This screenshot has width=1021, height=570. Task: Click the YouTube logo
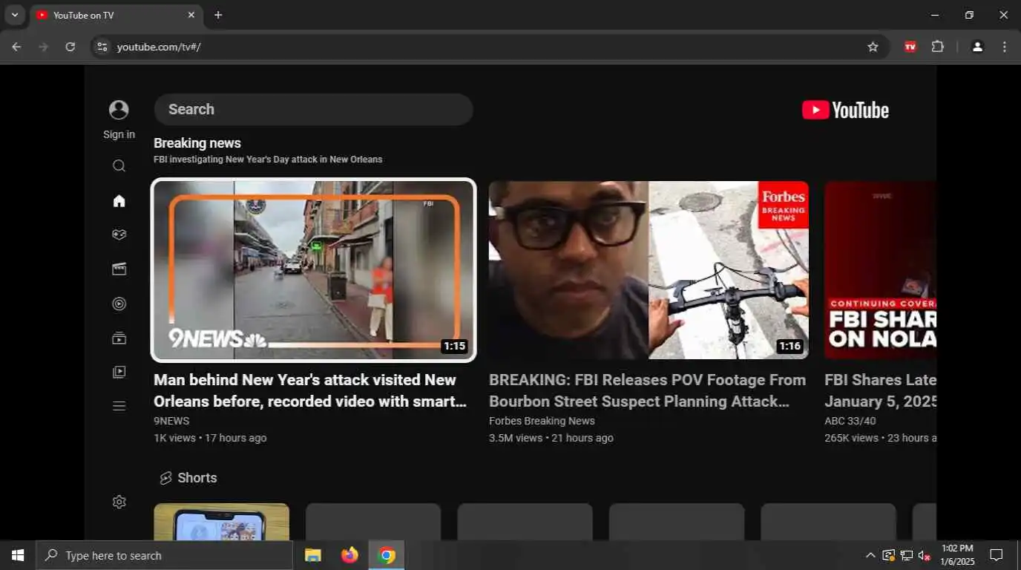pos(845,110)
